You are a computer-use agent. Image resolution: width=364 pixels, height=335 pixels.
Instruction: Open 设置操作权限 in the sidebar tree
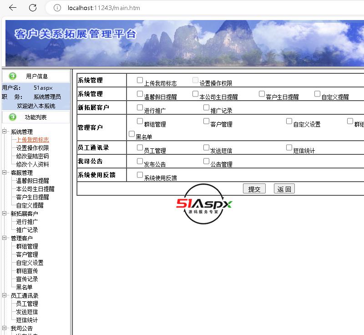click(32, 148)
